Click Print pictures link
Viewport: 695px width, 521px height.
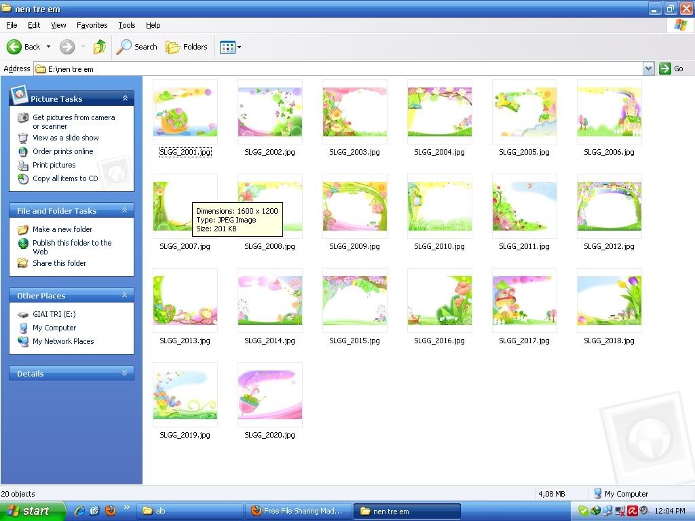point(54,165)
